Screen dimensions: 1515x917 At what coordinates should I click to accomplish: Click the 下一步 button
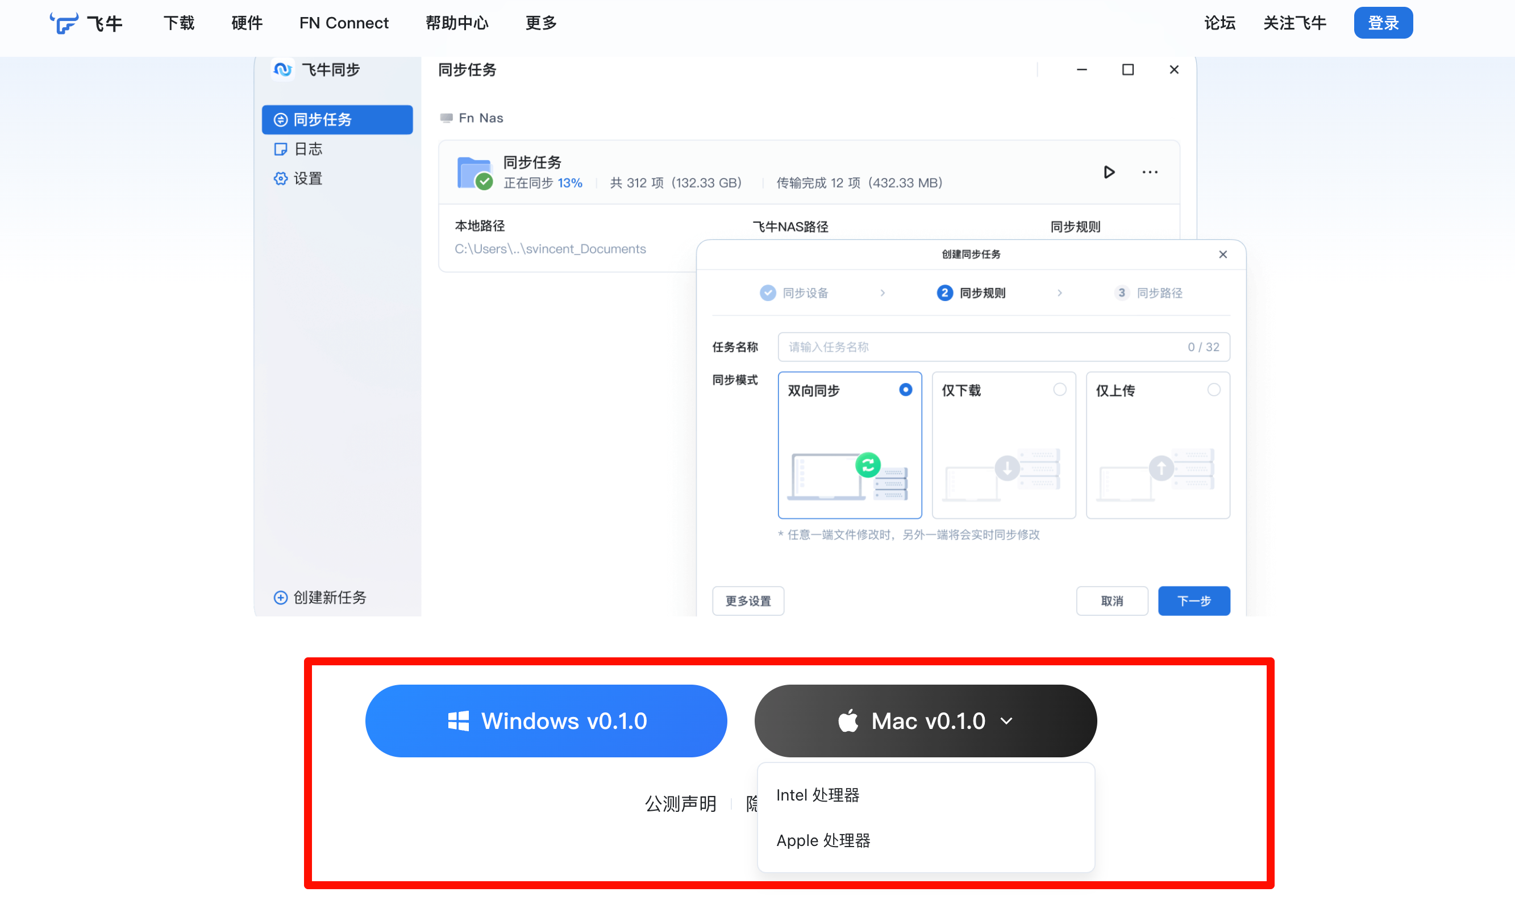coord(1194,601)
